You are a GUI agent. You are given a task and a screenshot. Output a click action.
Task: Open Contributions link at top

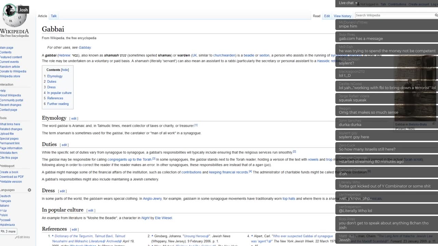[x=397, y=4]
